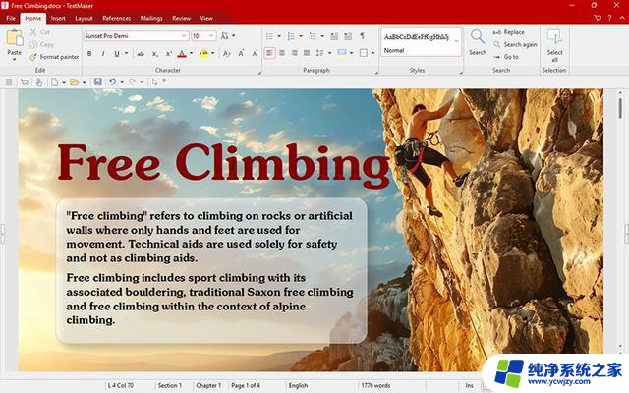Click the Copy button
This screenshot has width=629, height=393.
tap(41, 44)
